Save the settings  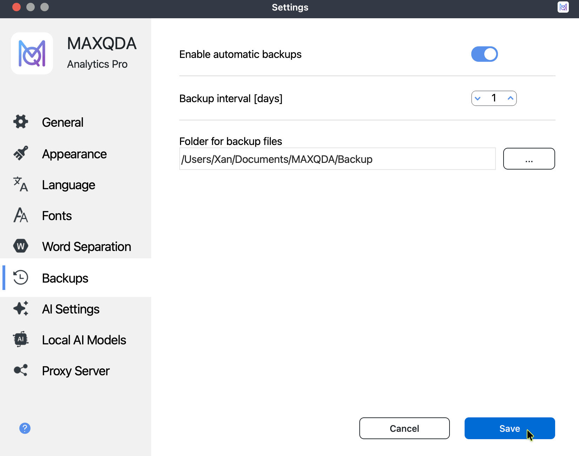click(x=510, y=428)
